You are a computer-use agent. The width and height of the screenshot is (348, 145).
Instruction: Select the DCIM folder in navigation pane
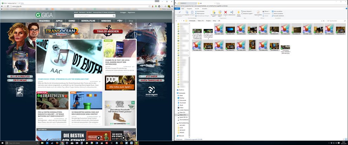(181, 128)
